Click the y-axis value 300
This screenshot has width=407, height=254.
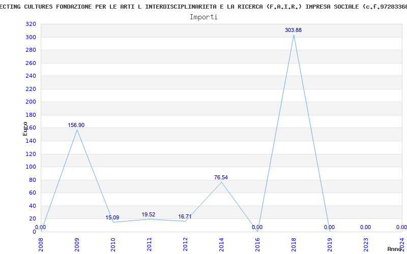tap(31, 37)
